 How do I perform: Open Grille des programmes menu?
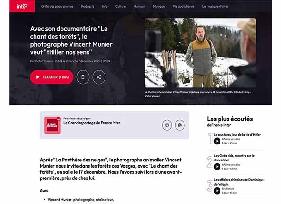pyautogui.click(x=57, y=6)
